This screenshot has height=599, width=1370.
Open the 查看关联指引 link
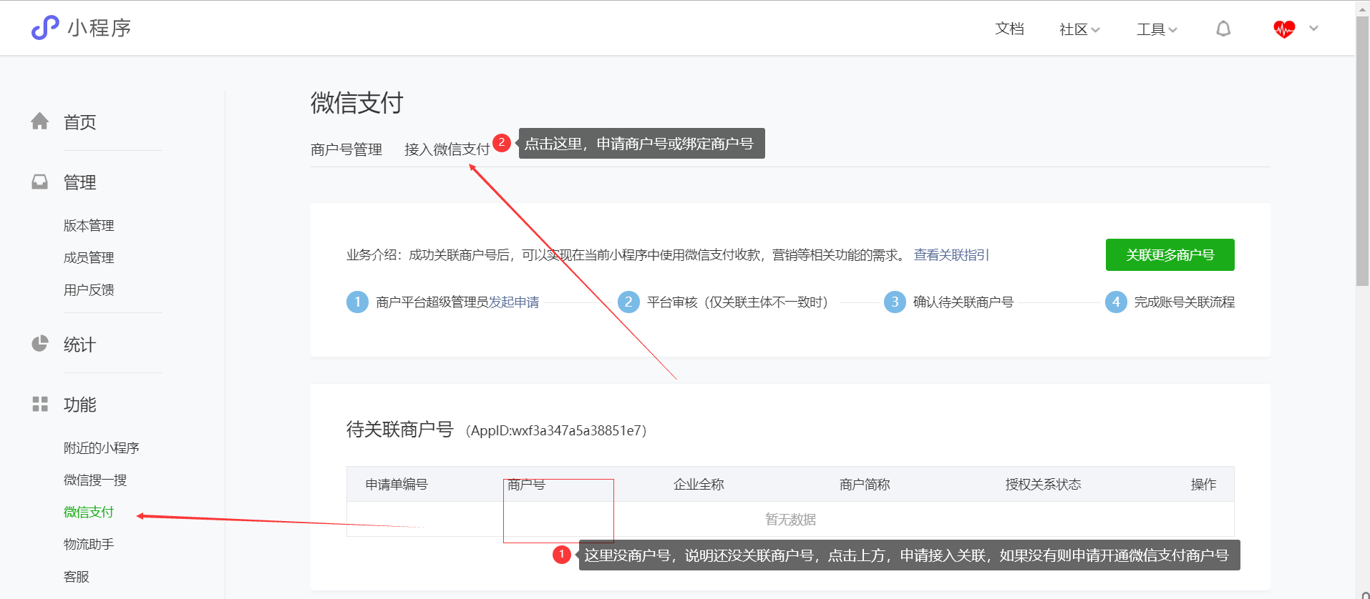tap(951, 254)
